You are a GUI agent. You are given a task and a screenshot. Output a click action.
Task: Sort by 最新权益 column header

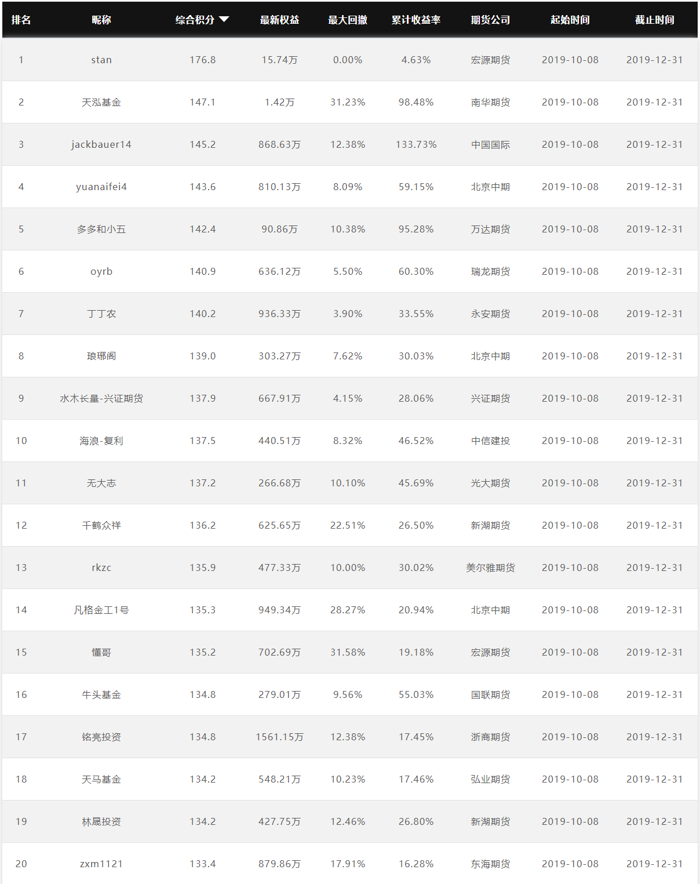[x=279, y=20]
